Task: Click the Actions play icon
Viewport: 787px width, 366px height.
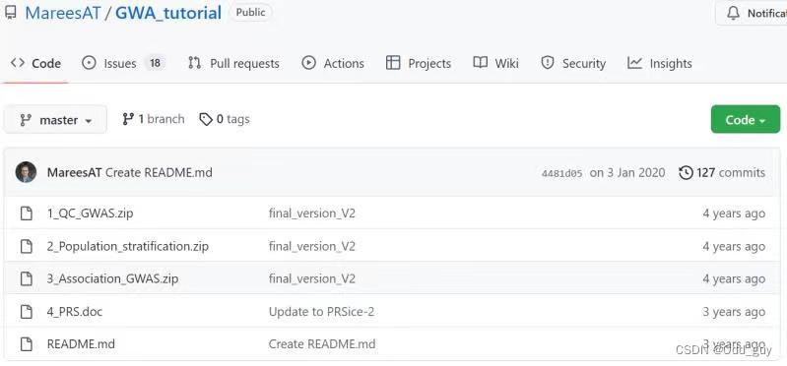Action: [308, 63]
